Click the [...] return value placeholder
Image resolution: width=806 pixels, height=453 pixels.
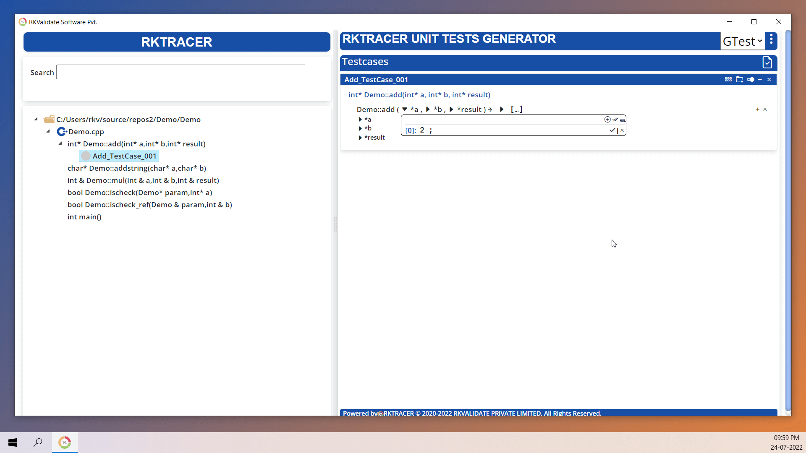pyautogui.click(x=516, y=109)
